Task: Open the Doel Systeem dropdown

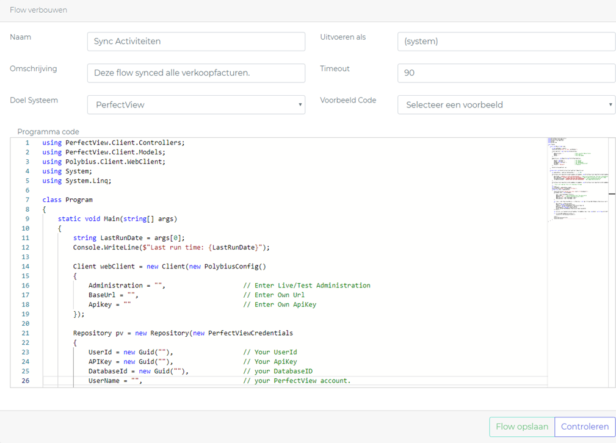Action: (196, 104)
